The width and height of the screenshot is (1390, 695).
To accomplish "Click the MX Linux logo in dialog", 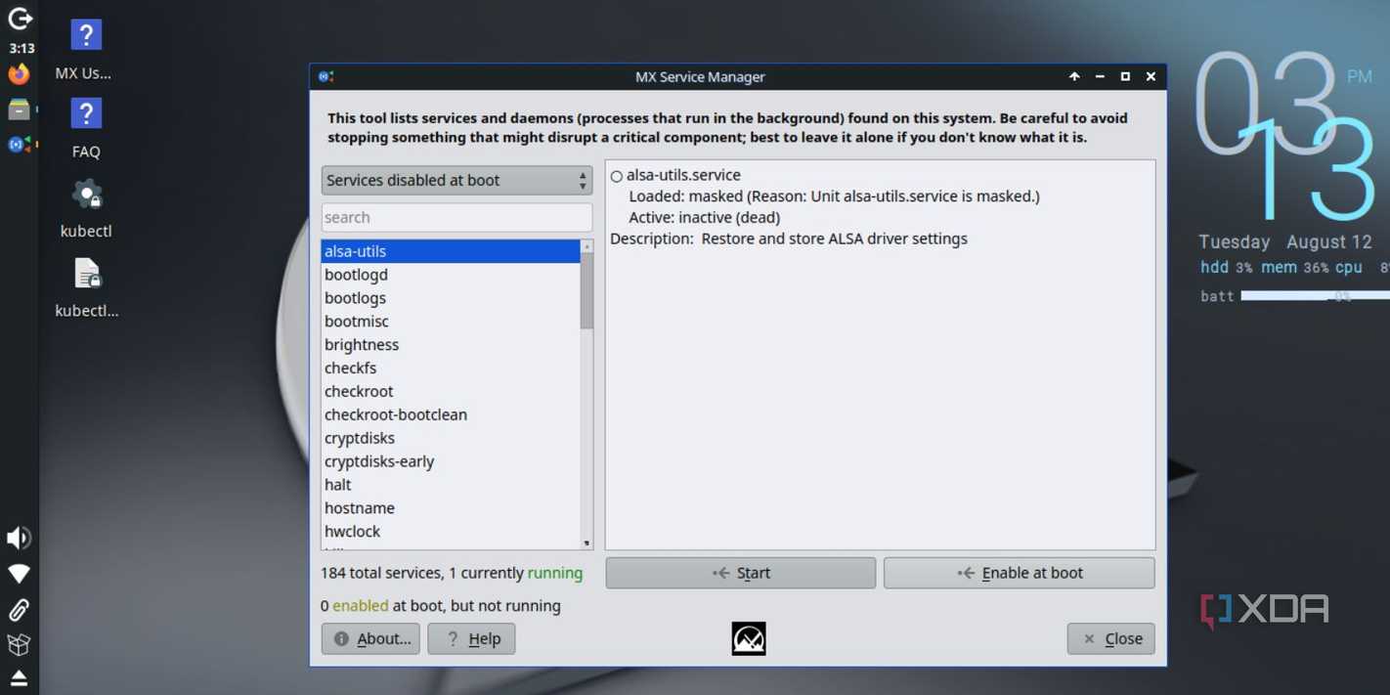I will click(749, 638).
